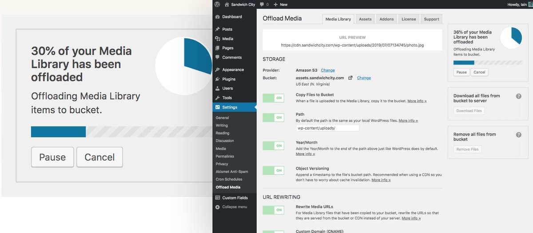Viewport: 533px width, 233px height.
Task: Open Howdy, Iain account menu
Action: click(519, 4)
